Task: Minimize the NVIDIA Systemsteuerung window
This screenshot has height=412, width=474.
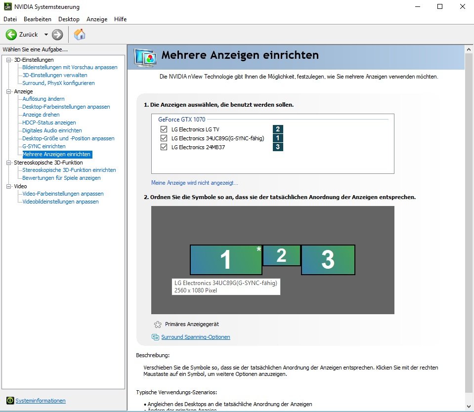Action: coord(418,6)
